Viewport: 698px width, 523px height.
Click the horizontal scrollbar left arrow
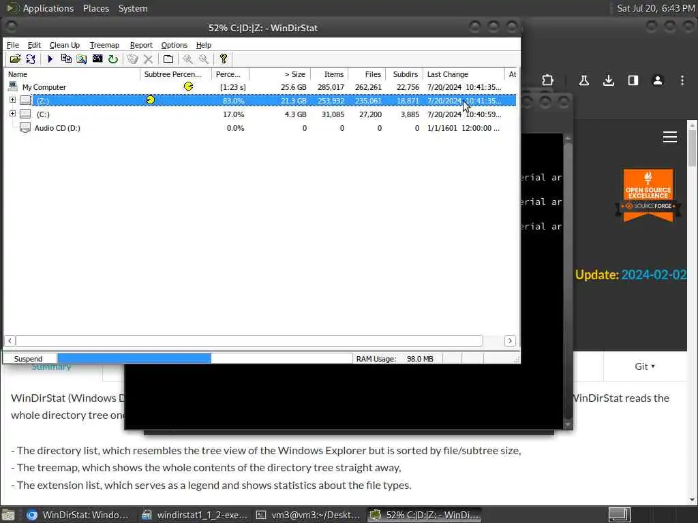(10, 340)
